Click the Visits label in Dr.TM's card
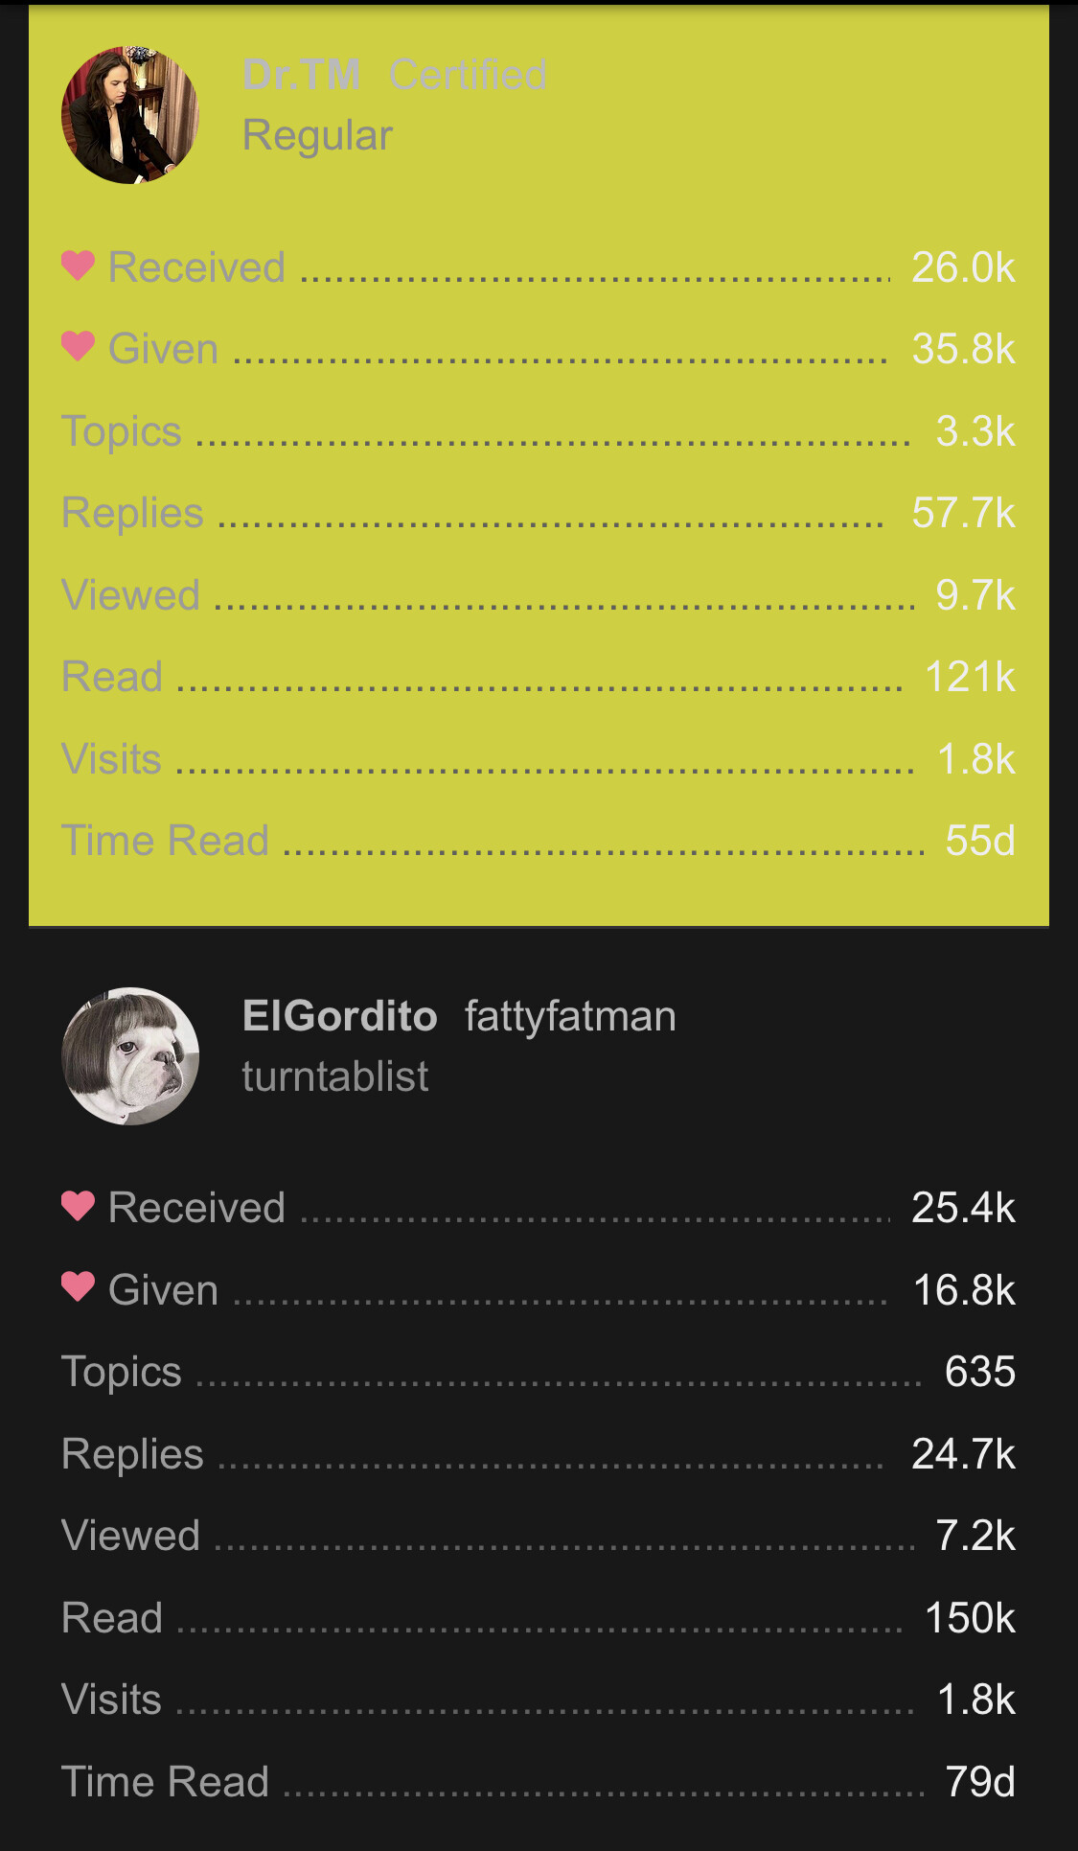 [x=111, y=759]
